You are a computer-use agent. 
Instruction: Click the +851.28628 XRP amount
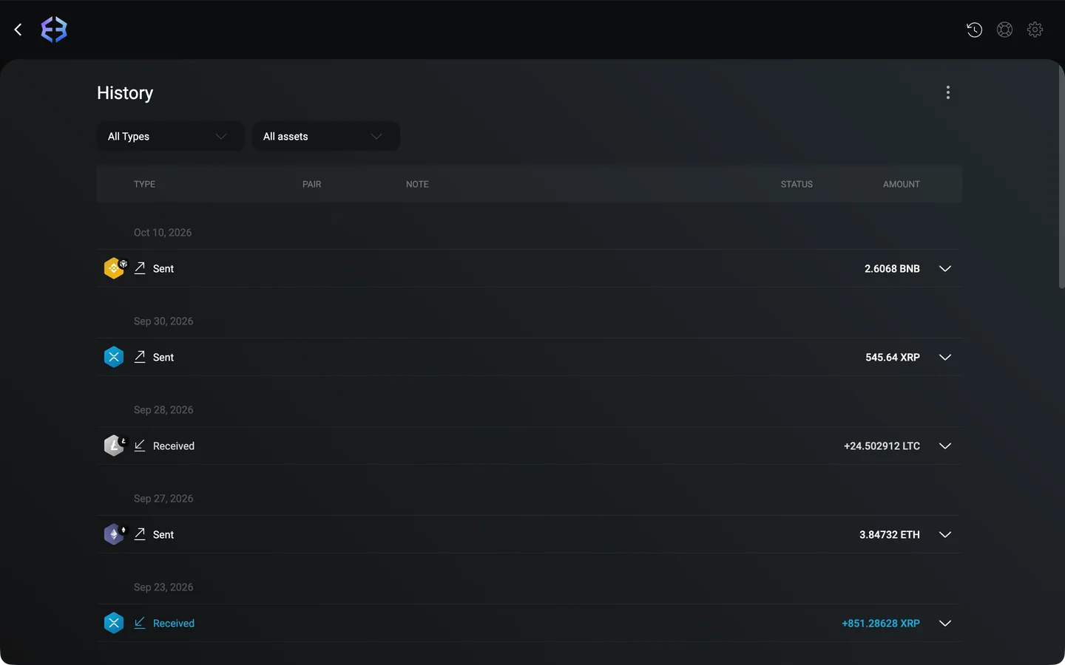tap(881, 623)
